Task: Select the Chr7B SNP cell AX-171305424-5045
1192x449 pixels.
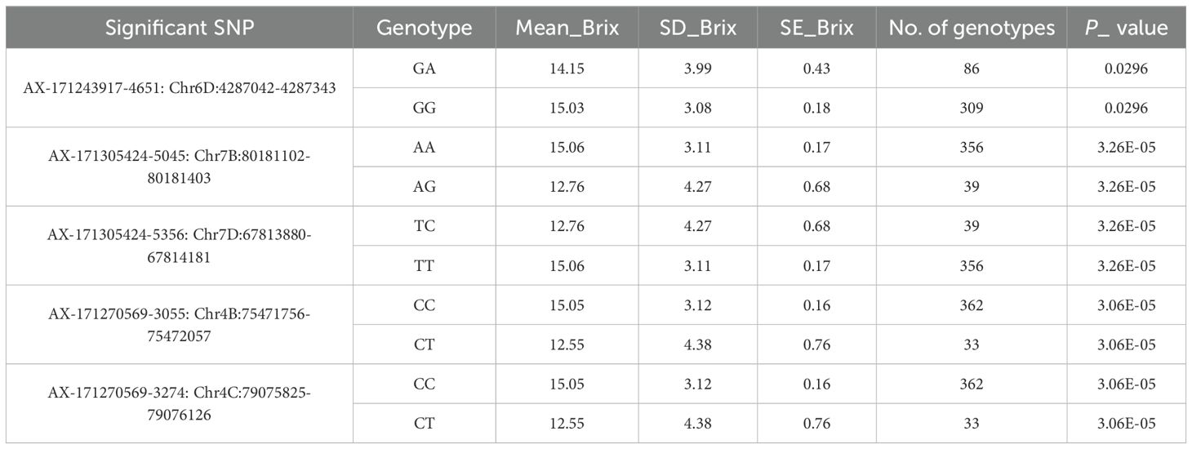Action: pyautogui.click(x=180, y=167)
